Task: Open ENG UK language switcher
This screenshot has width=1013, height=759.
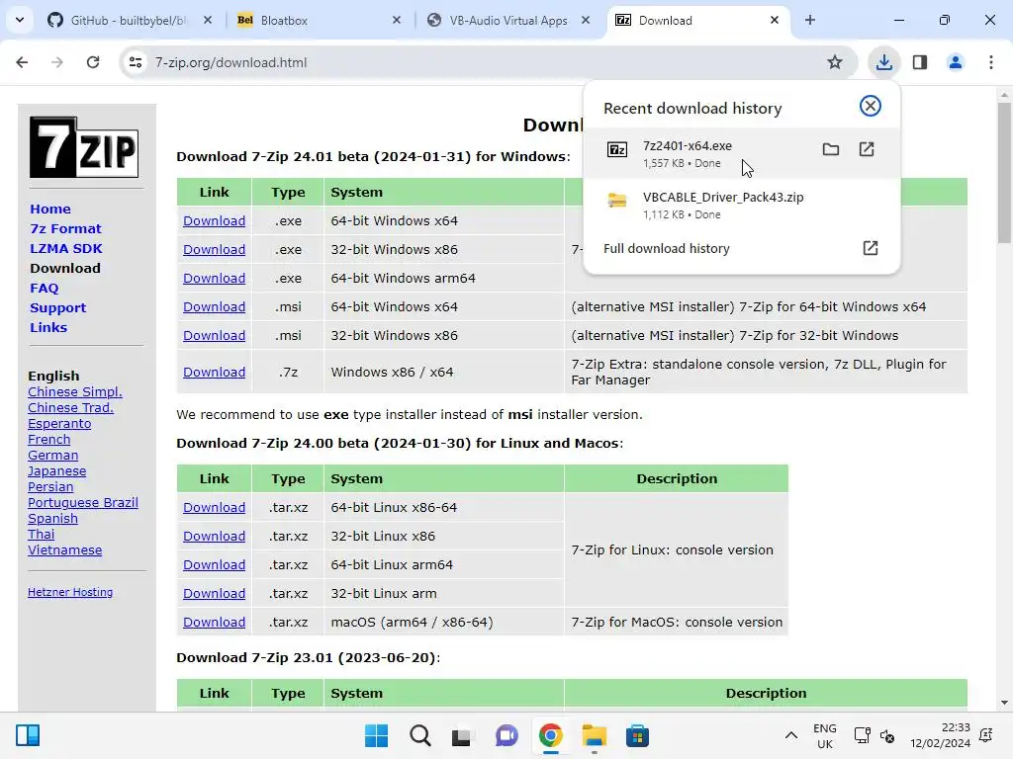Action: (x=824, y=735)
